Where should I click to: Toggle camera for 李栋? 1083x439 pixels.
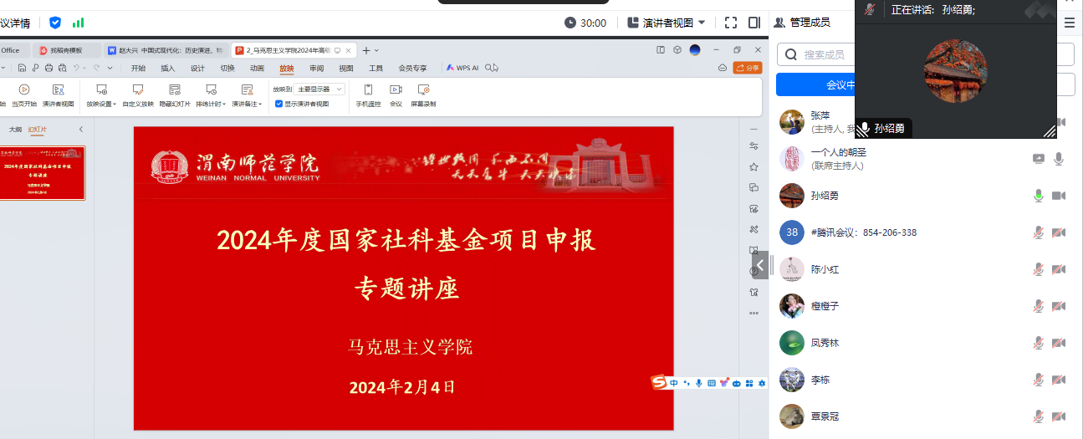1059,380
